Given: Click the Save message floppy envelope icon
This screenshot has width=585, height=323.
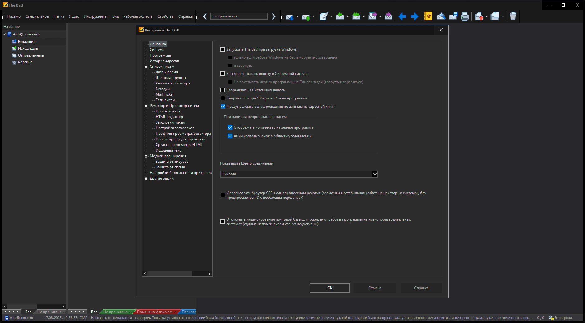Looking at the screenshot, I should coord(453,16).
